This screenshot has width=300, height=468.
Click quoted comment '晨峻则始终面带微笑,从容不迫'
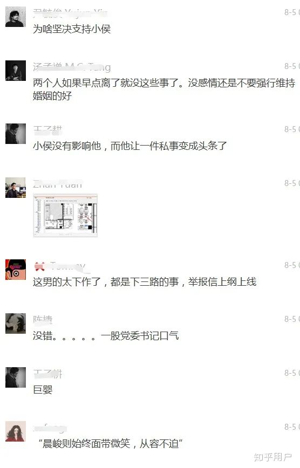(x=111, y=444)
